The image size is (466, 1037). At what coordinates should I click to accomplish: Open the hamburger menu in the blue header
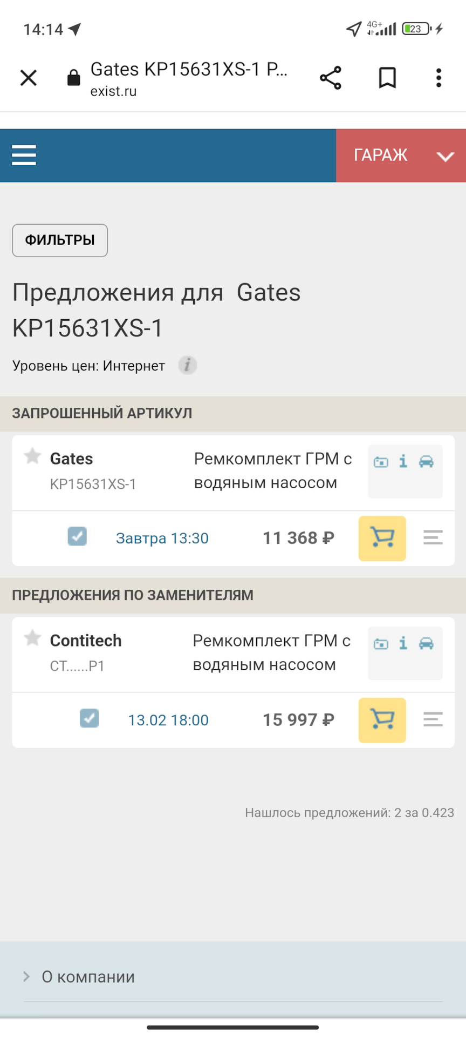[24, 156]
